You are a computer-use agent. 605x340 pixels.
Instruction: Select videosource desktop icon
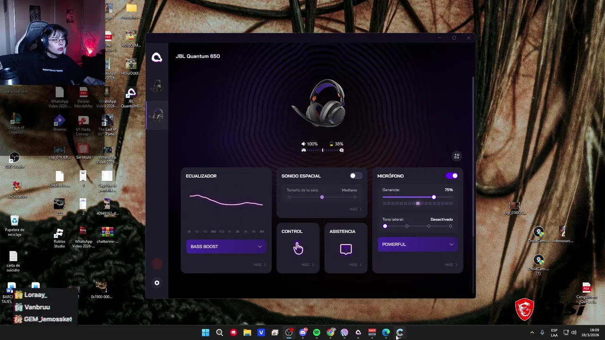pyautogui.click(x=562, y=235)
